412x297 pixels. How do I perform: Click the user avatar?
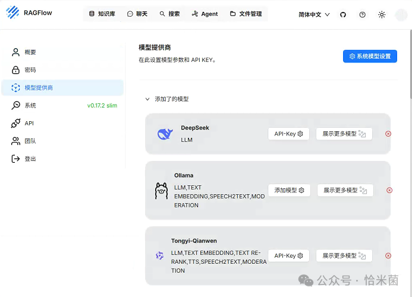click(x=401, y=15)
